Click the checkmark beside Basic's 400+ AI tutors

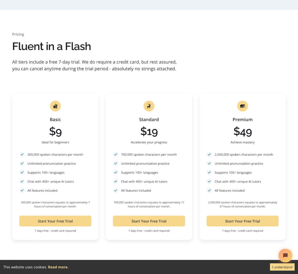22,182
